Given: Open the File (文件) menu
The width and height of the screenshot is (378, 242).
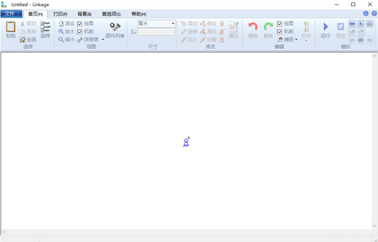Looking at the screenshot, I should pyautogui.click(x=11, y=14).
